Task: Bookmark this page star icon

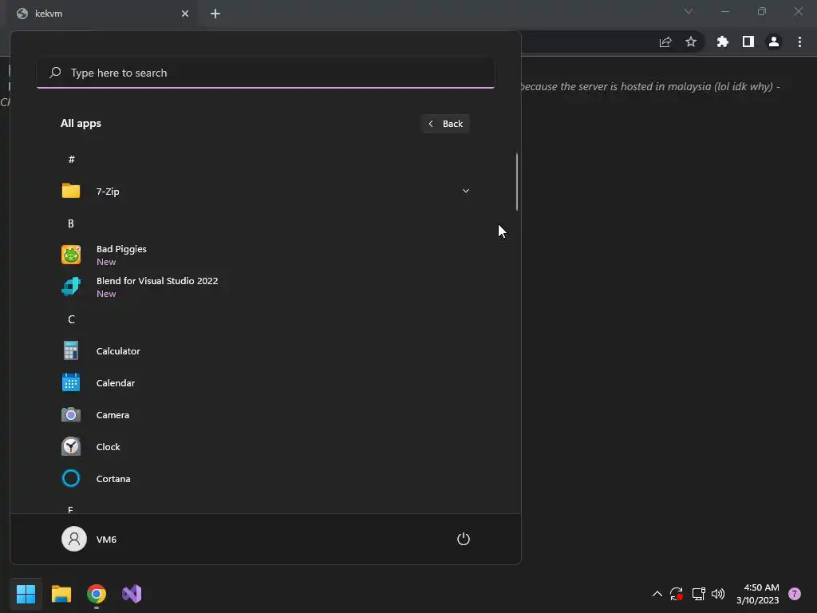Action: pyautogui.click(x=691, y=42)
